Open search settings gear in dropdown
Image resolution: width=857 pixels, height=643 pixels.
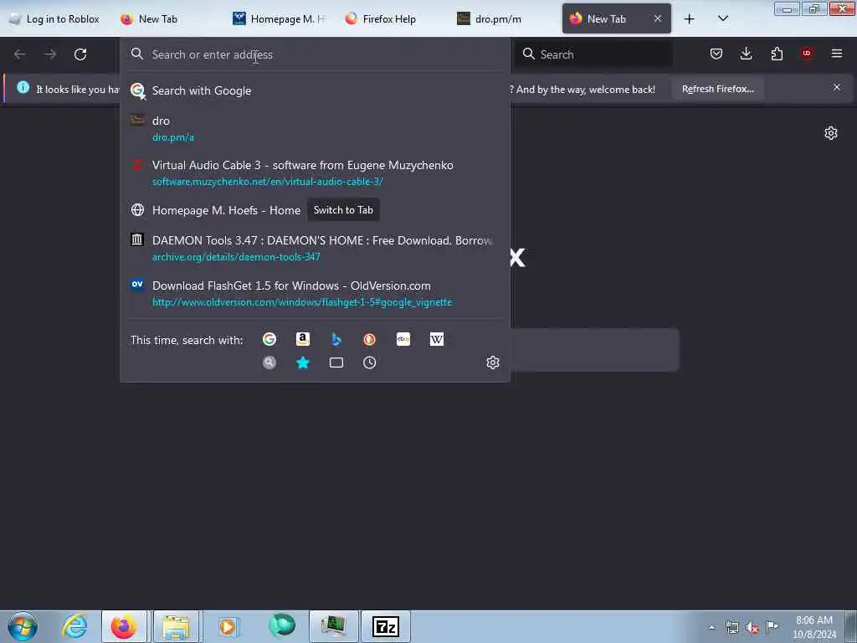coord(493,363)
